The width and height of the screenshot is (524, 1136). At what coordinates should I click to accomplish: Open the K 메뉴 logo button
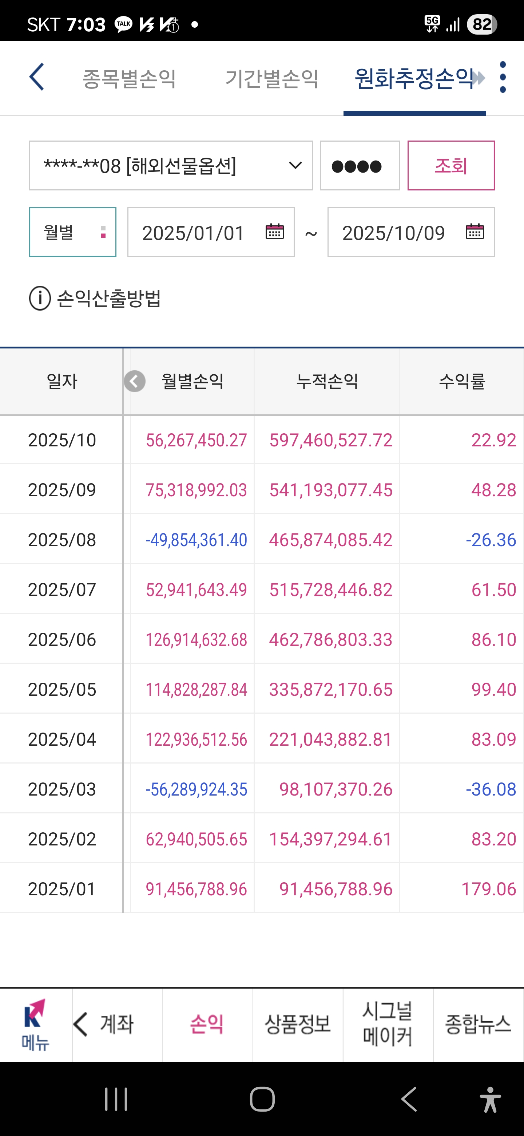pos(35,1025)
